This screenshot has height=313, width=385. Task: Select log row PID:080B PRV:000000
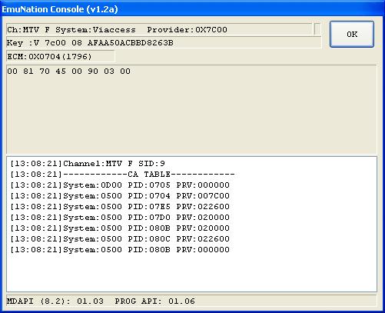pyautogui.click(x=120, y=250)
